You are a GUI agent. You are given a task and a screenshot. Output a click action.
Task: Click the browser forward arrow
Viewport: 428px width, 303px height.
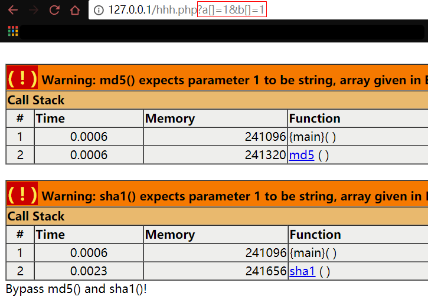[34, 10]
